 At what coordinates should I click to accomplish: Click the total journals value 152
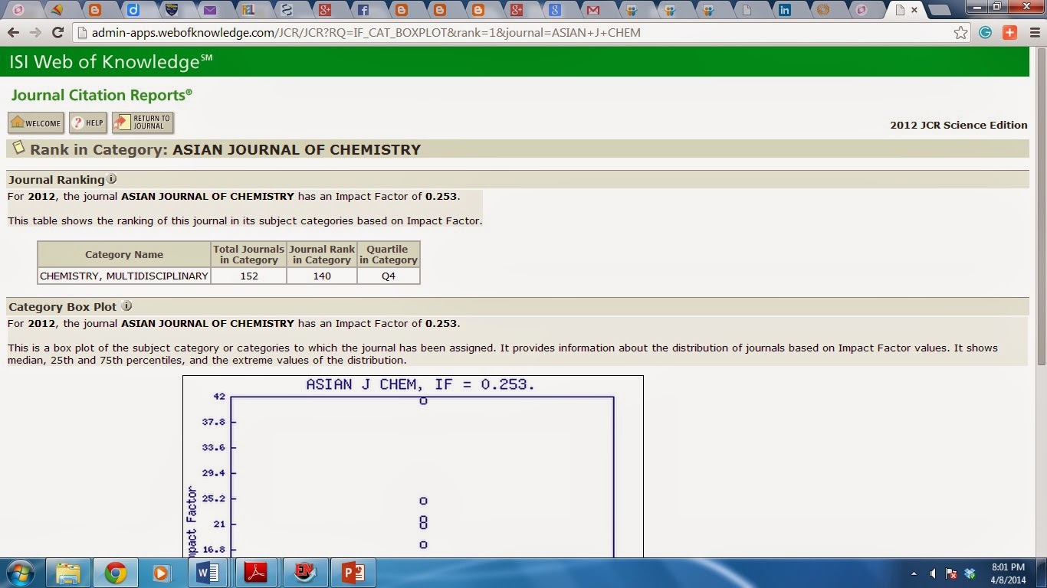tap(249, 276)
